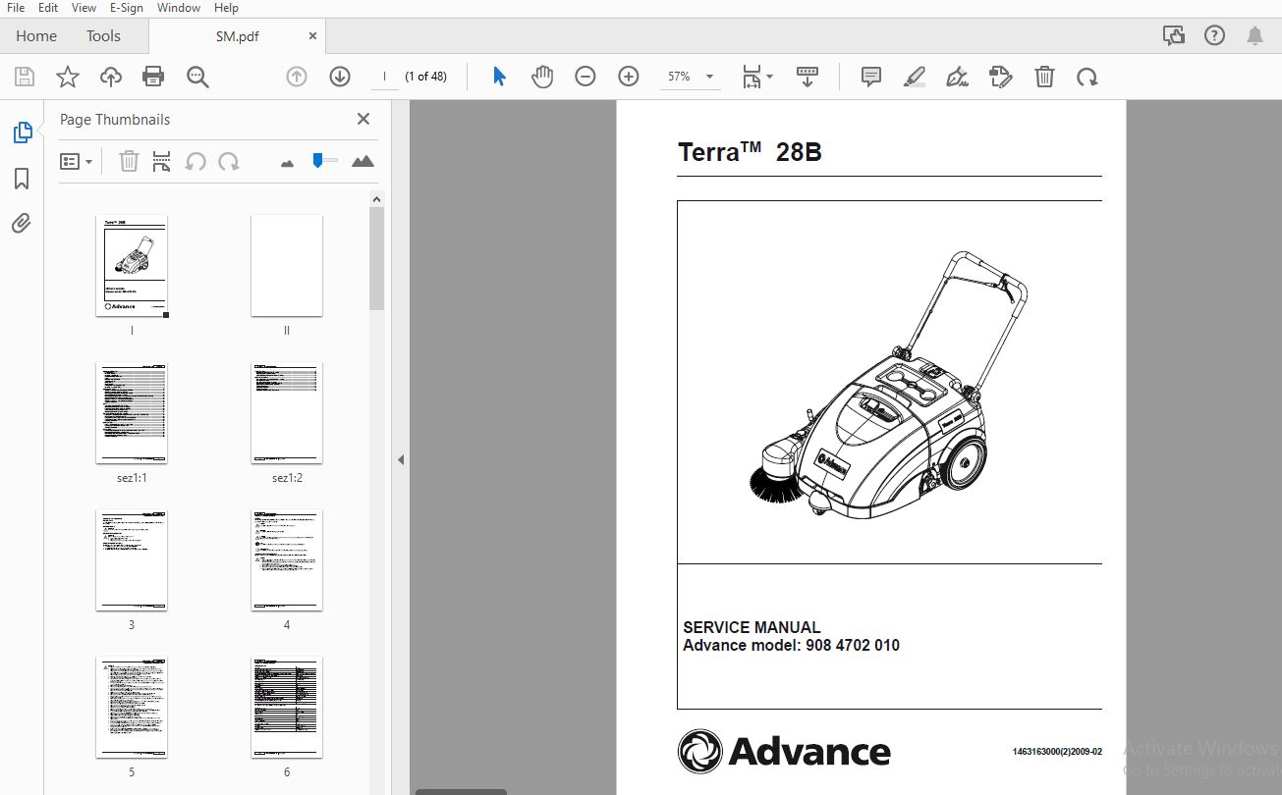Close the SM.pdf tab
Viewport: 1282px width, 795px height.
tap(313, 36)
